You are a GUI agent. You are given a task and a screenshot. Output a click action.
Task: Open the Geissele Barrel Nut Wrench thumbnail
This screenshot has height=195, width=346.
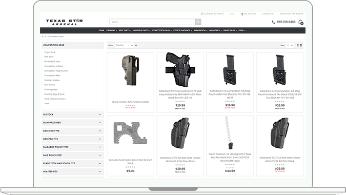[x=130, y=133]
